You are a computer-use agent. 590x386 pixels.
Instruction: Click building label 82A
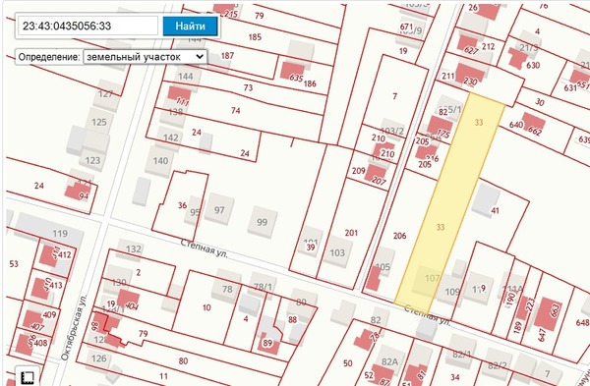(x=389, y=361)
